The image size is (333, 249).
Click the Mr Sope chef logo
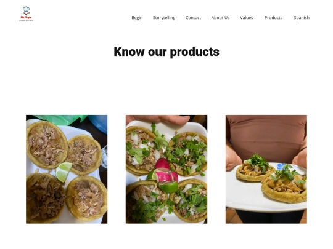pyautogui.click(x=26, y=14)
